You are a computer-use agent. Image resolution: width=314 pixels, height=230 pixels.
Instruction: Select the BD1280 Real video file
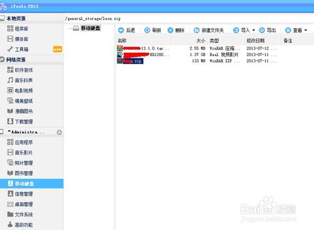click(x=143, y=55)
